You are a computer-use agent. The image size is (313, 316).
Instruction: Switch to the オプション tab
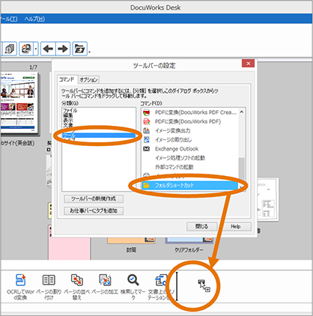click(88, 80)
